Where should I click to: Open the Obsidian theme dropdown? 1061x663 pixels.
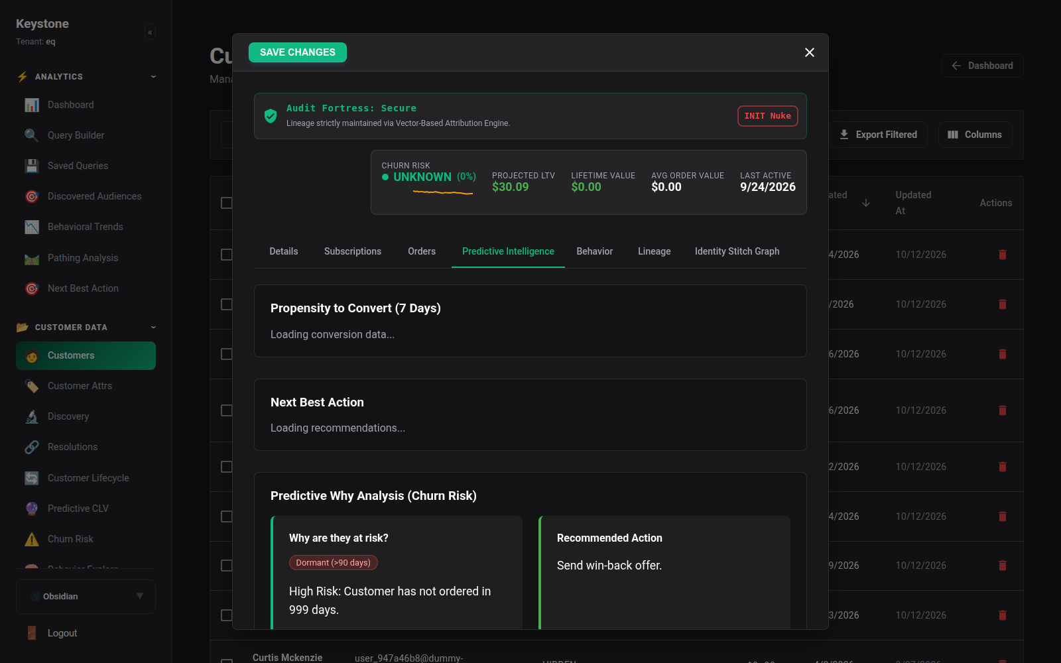click(86, 597)
